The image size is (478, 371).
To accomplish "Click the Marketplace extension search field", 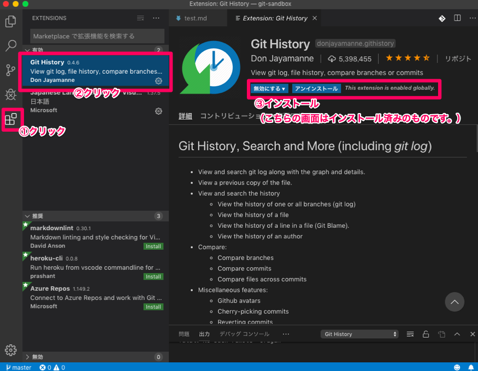I will click(x=97, y=36).
